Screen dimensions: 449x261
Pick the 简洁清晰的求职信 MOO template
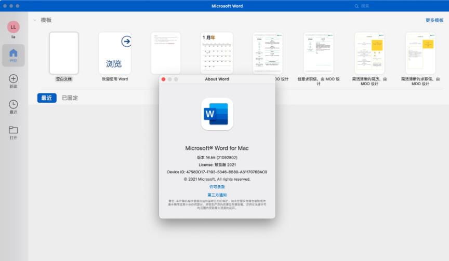coord(420,53)
